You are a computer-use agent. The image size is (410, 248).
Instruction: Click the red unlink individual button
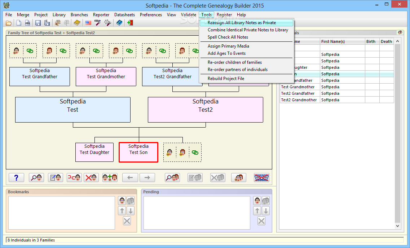tap(74, 178)
